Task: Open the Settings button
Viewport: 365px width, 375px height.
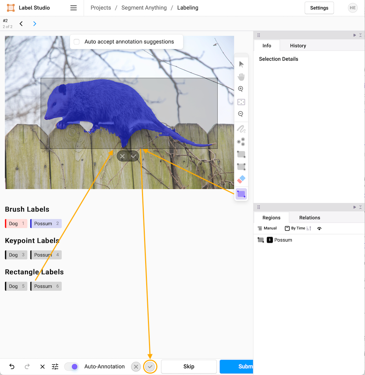Action: pos(319,8)
